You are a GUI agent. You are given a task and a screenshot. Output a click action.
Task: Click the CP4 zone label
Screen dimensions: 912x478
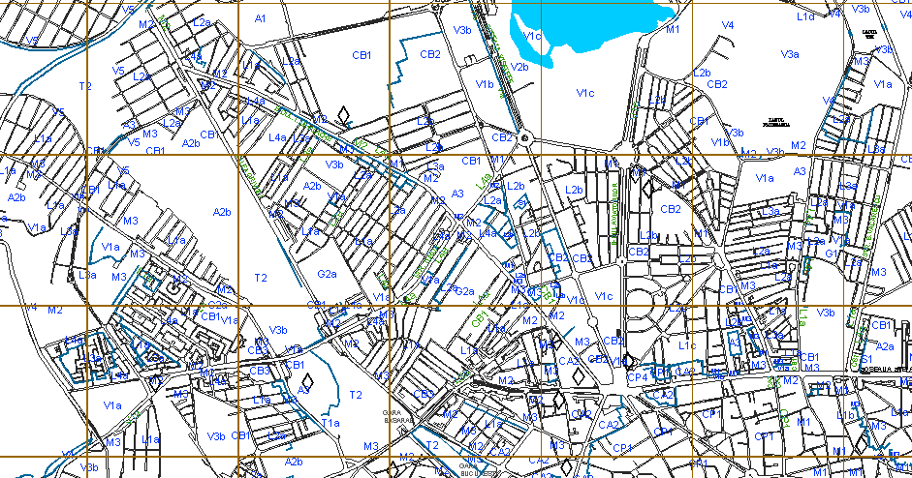pos(638,377)
